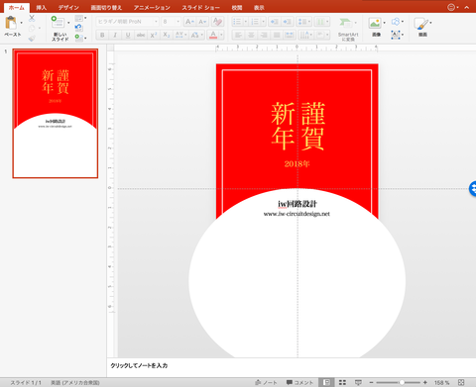Open the 挿入 tab

[x=42, y=8]
